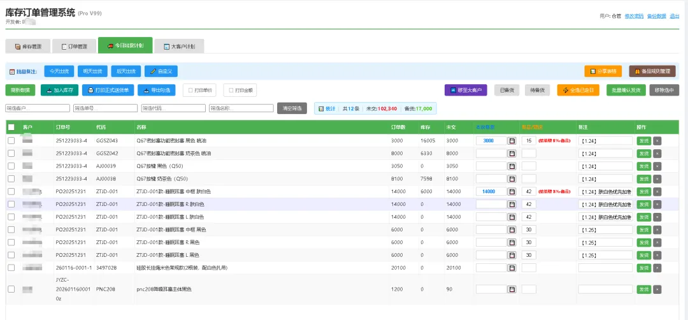
Task: Check the GGSZ042 row checkbox
Action: pyautogui.click(x=11, y=154)
